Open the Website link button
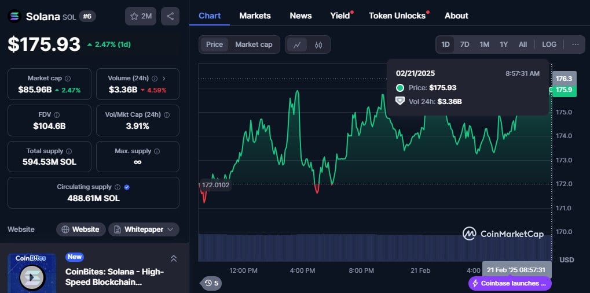Screen dimensions: 590x293 pos(81,229)
